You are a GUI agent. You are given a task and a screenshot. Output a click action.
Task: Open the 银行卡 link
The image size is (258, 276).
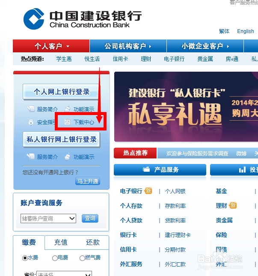coord(128,235)
